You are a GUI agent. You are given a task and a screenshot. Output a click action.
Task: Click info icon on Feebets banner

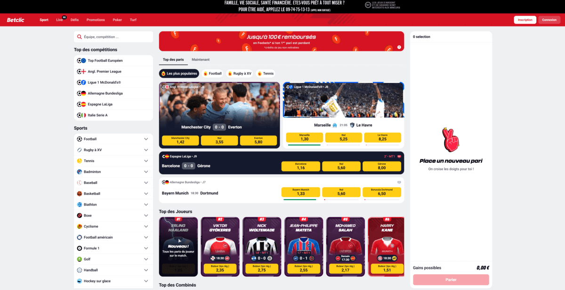tap(399, 47)
